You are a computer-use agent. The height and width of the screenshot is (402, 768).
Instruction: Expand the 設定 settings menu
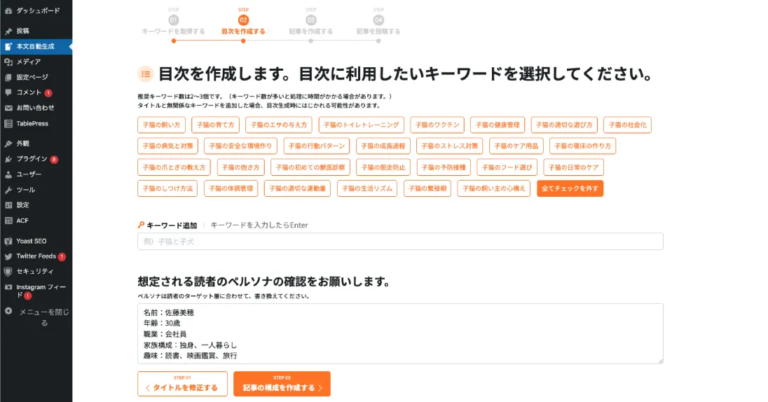tap(23, 205)
